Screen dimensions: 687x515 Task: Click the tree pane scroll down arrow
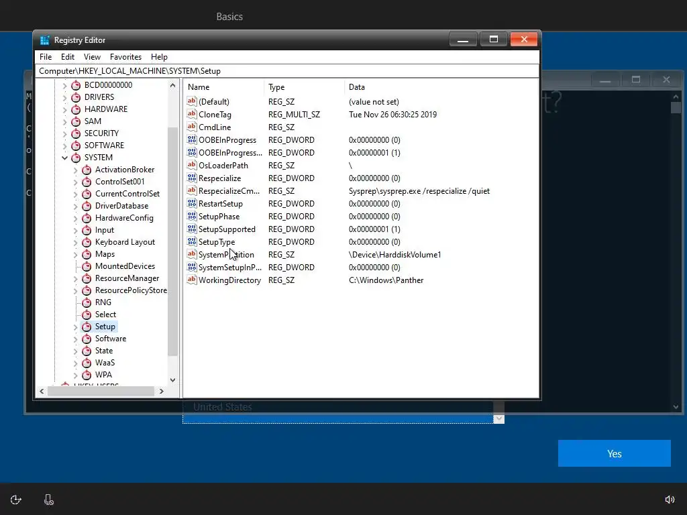click(x=172, y=380)
